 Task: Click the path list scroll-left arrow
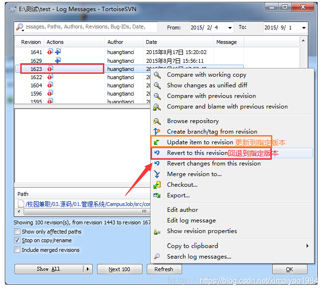[19, 211]
